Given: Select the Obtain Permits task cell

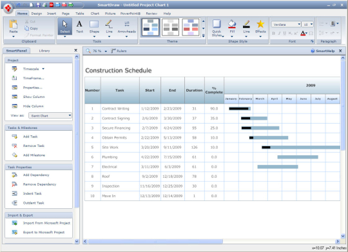Looking at the screenshot, I should (x=120, y=138).
